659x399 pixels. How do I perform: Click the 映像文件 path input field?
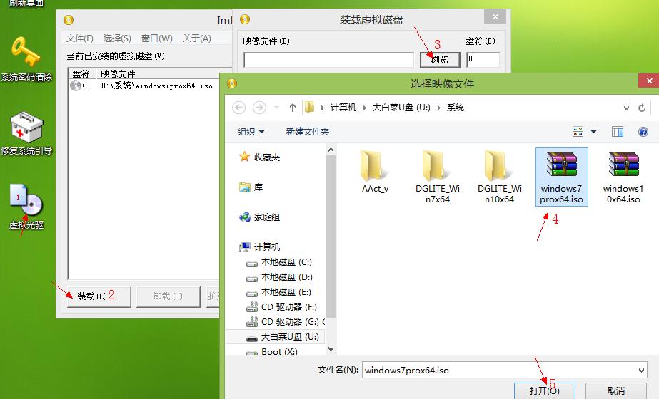click(328, 60)
